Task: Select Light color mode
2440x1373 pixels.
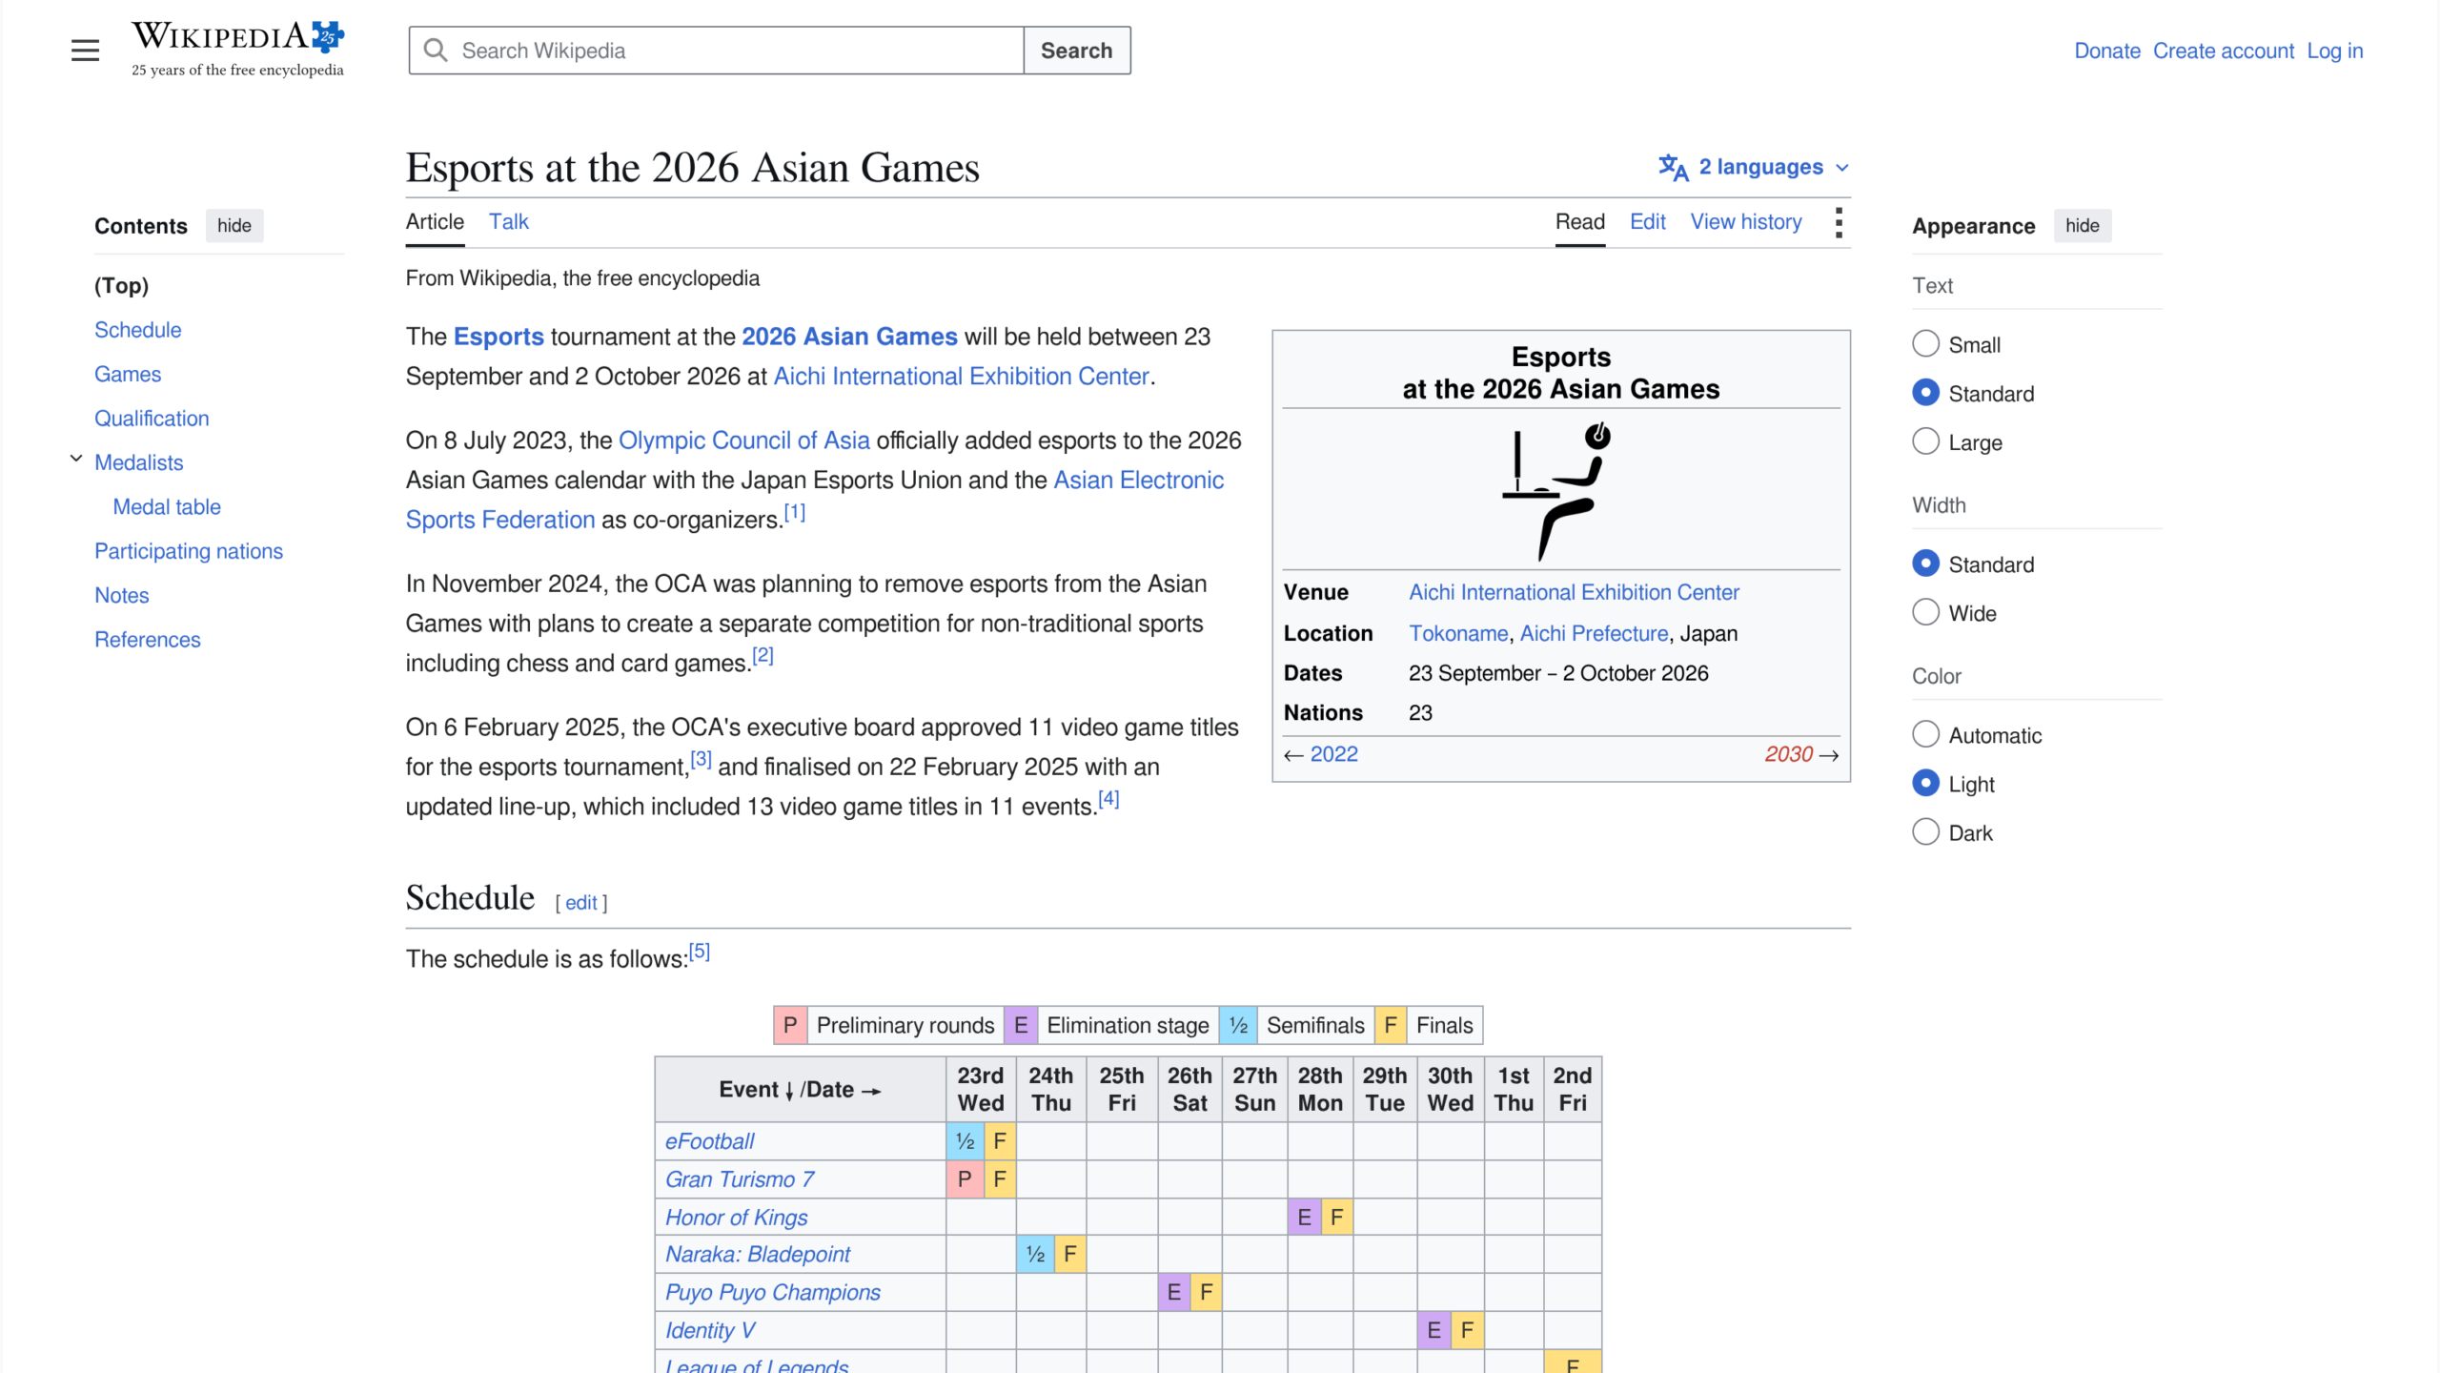Action: (x=1925, y=783)
